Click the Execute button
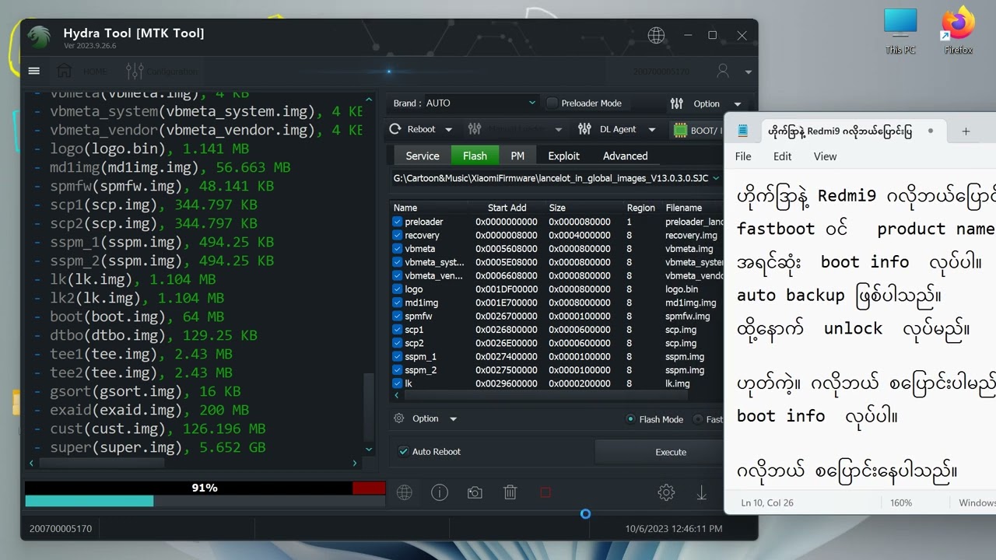The height and width of the screenshot is (560, 996). [659, 452]
